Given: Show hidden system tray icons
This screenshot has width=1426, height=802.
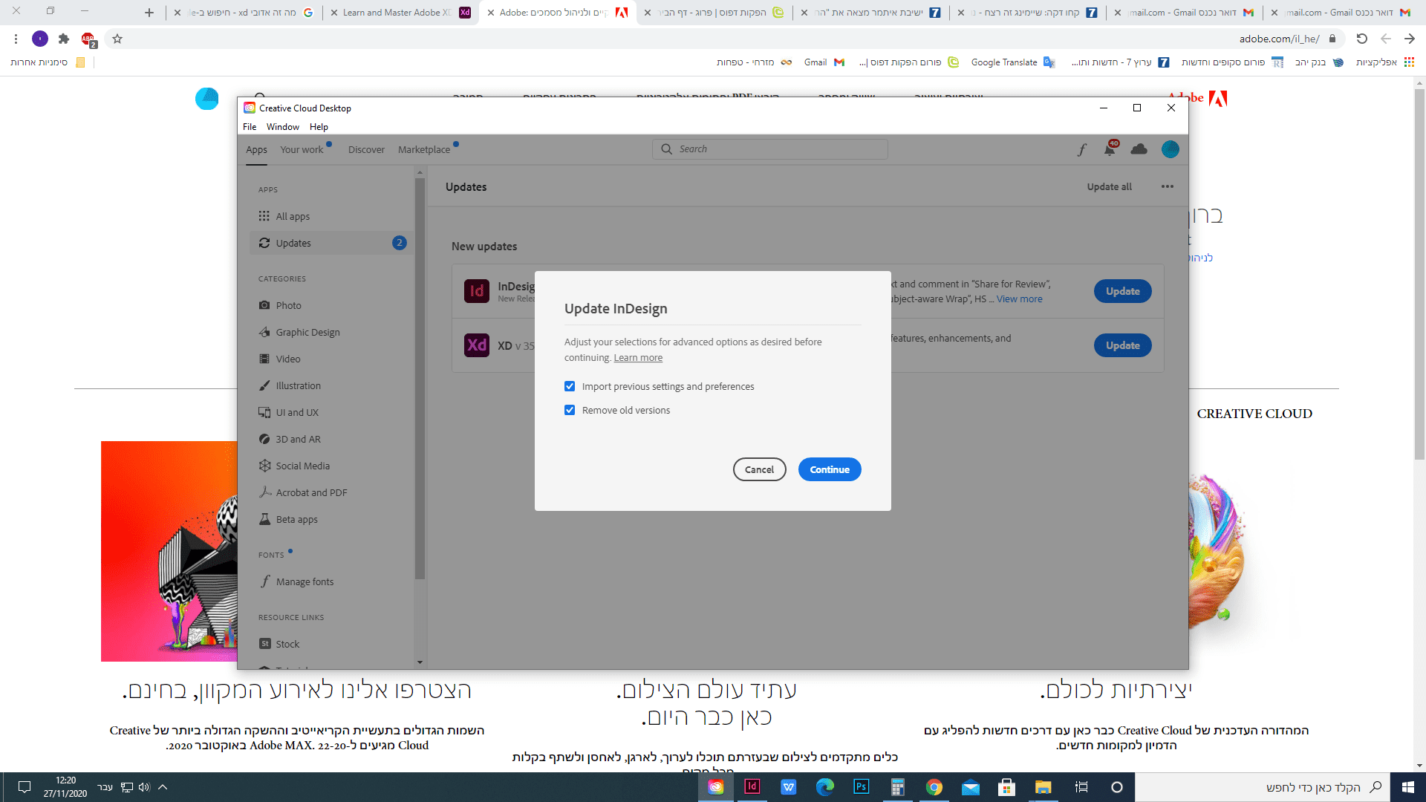Looking at the screenshot, I should (163, 787).
